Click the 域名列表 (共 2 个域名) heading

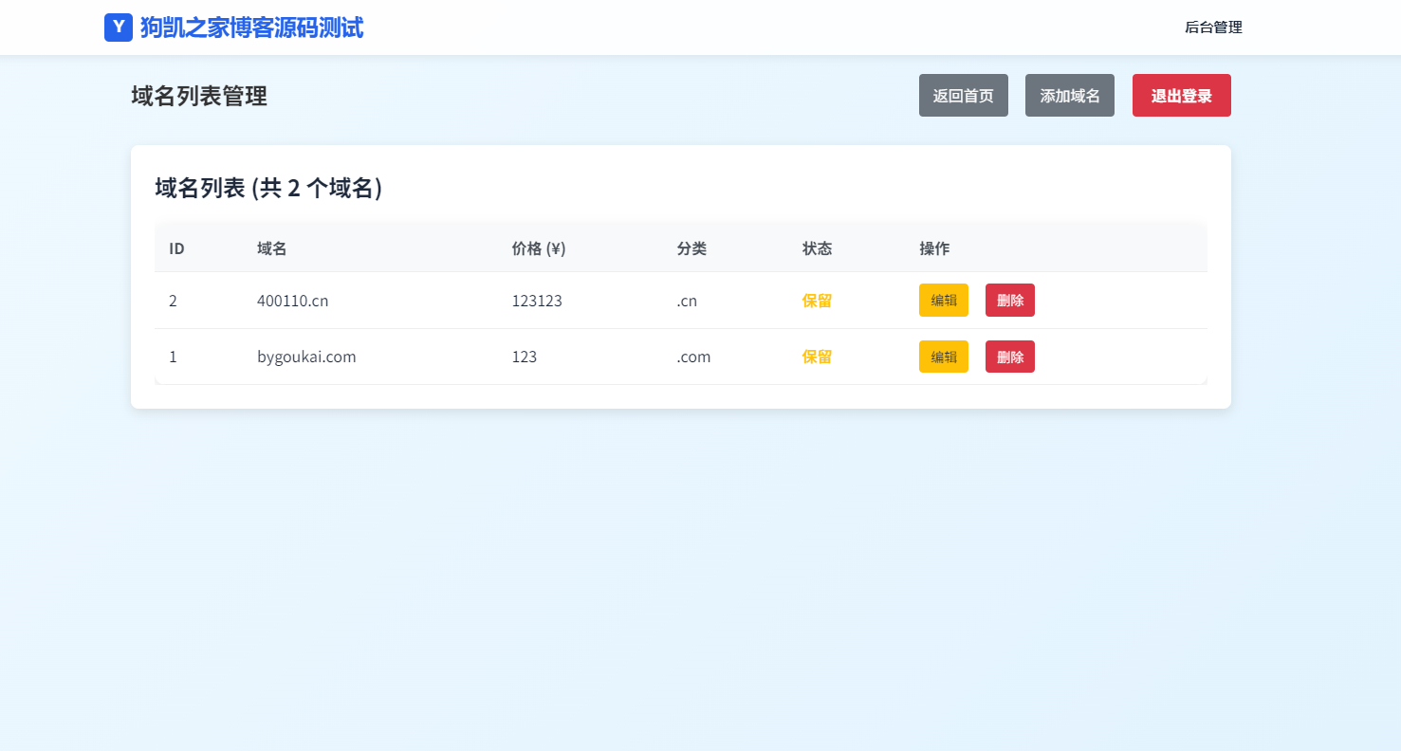(268, 188)
